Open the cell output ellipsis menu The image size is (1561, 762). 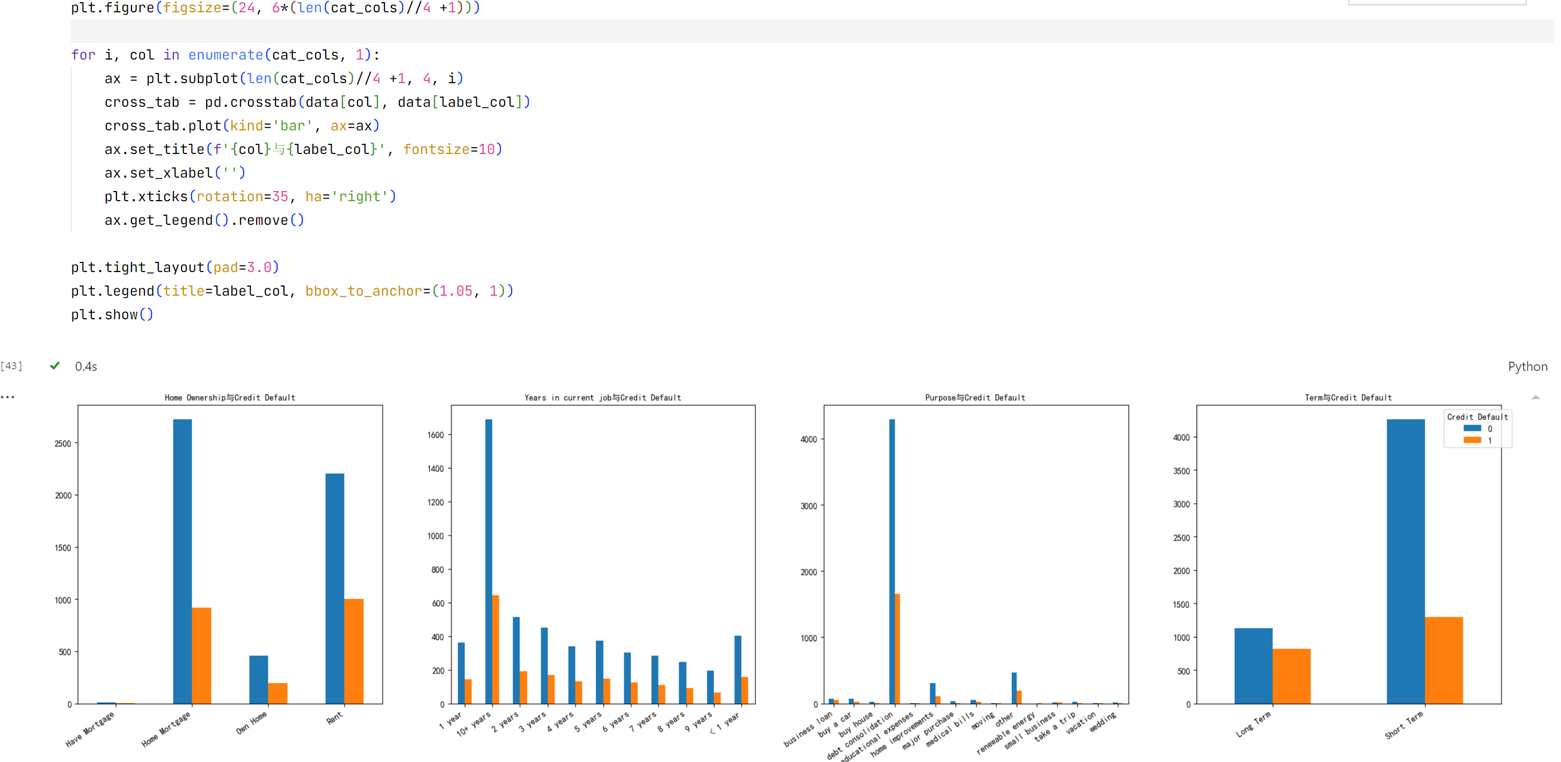8,397
